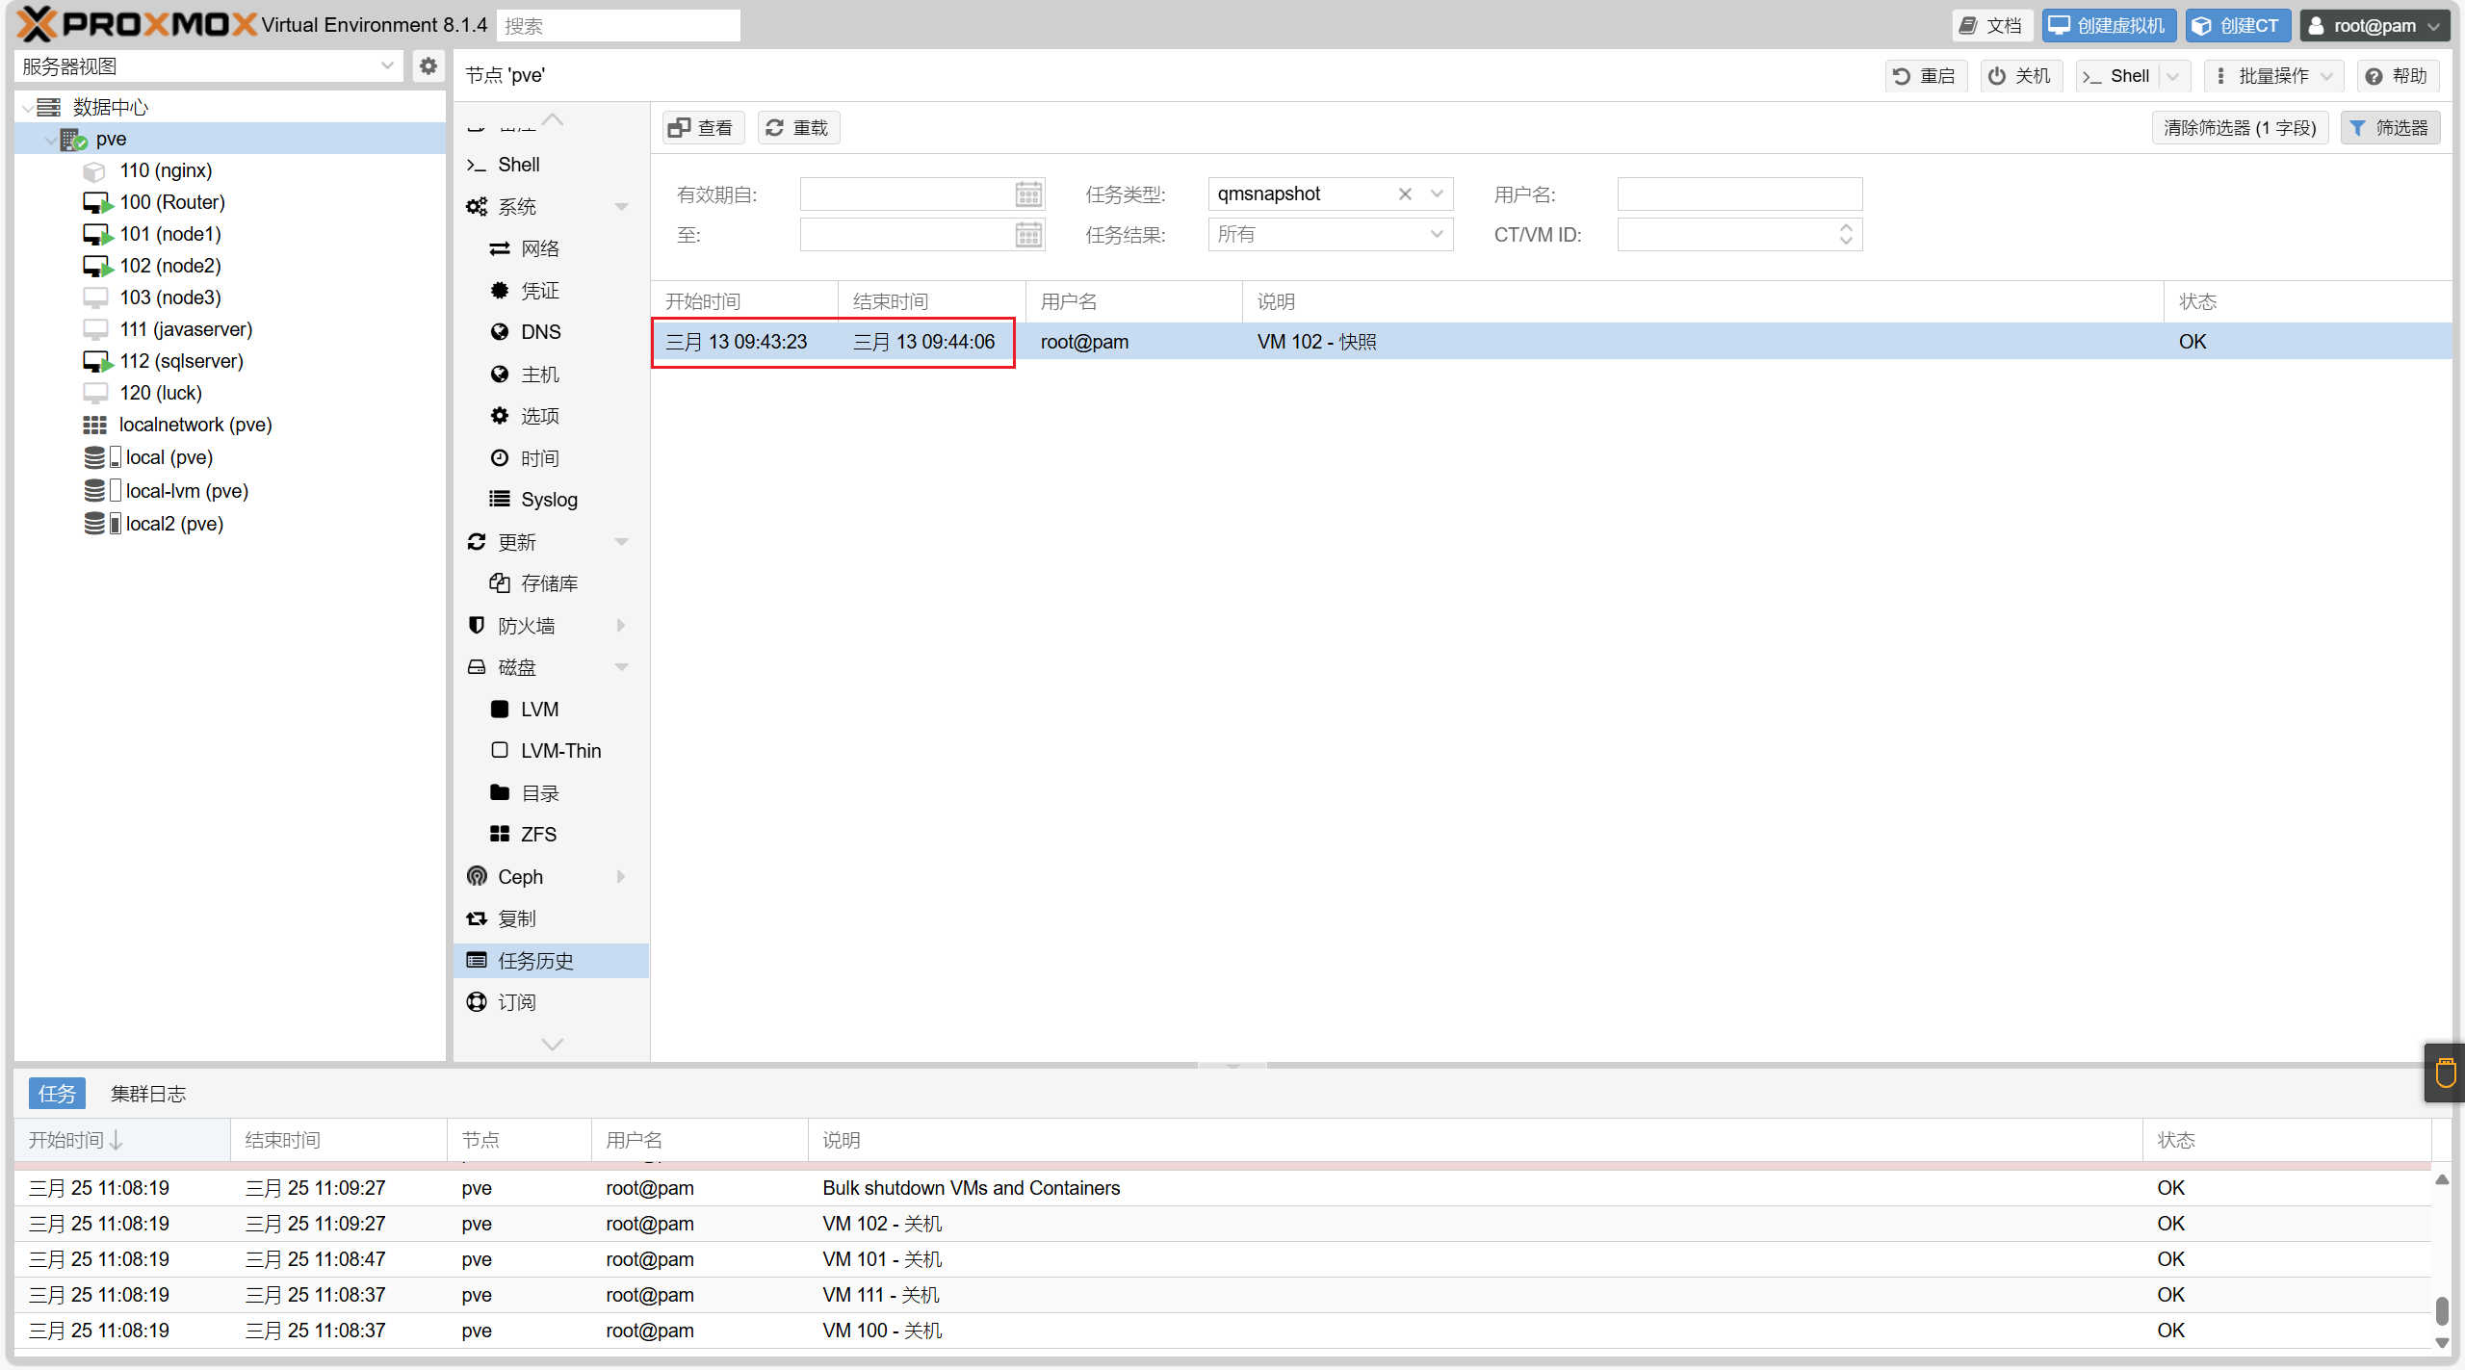Select the 110 (nginx) container

pyautogui.click(x=166, y=170)
